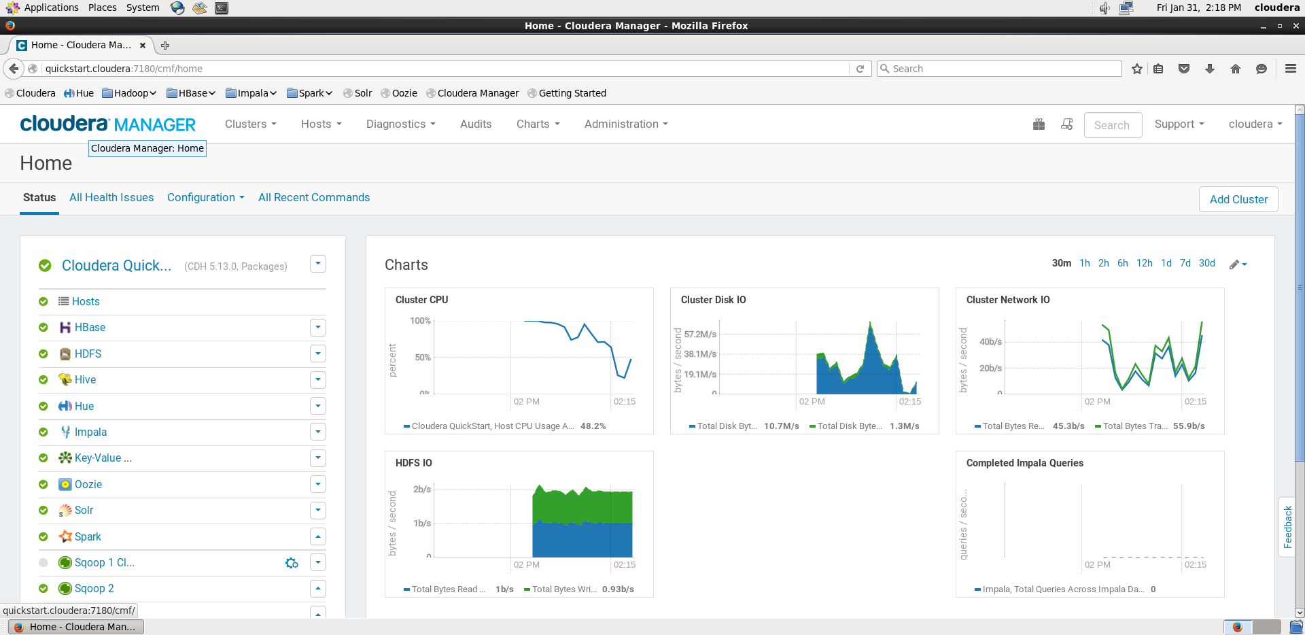Open the cloudera user account dropdown
Viewport: 1305px width, 635px height.
click(x=1255, y=124)
